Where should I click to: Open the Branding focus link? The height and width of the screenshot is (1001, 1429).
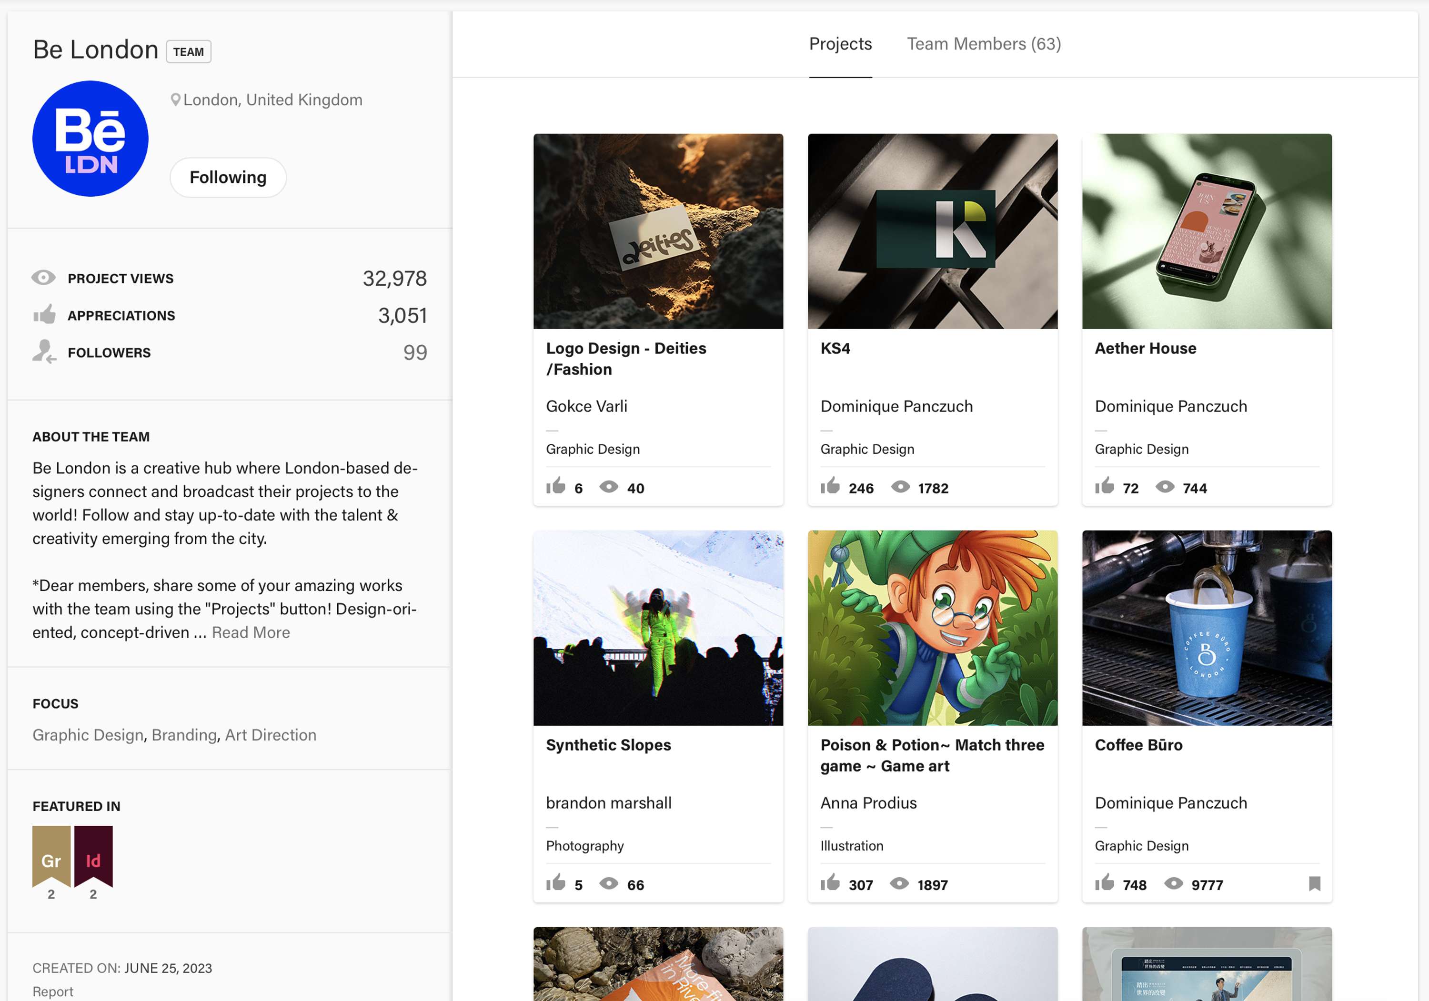[184, 735]
